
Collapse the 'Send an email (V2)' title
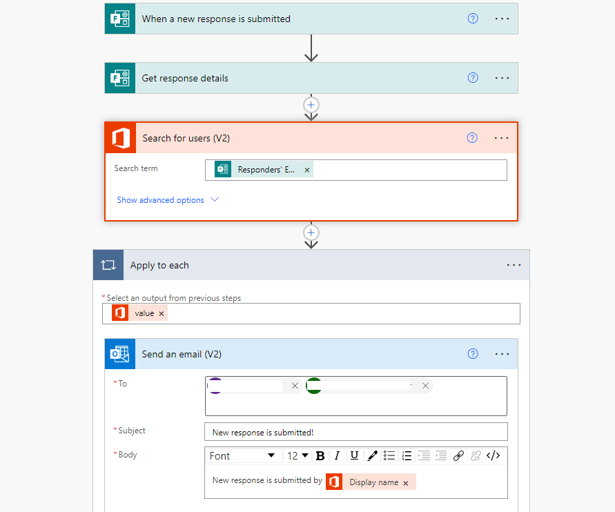tap(182, 354)
